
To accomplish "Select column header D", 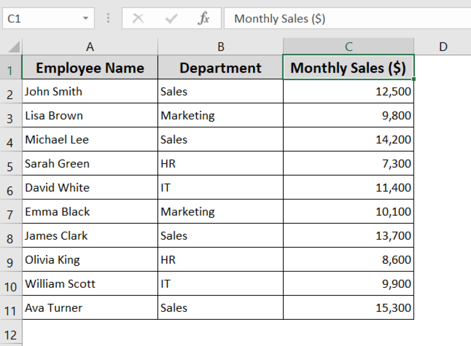I will (x=442, y=46).
